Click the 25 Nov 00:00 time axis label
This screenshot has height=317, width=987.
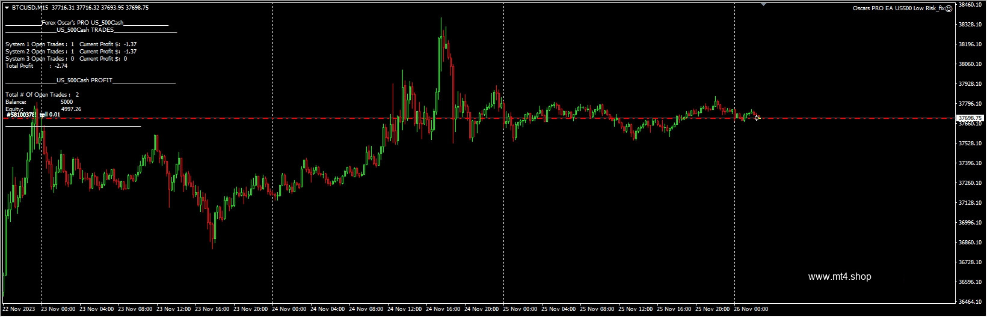point(520,309)
